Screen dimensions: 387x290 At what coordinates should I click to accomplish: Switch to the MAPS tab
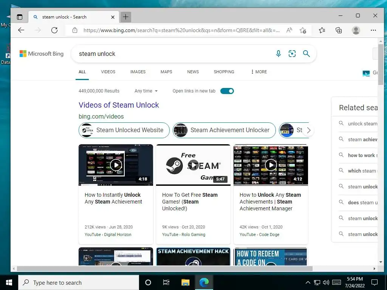tap(166, 72)
